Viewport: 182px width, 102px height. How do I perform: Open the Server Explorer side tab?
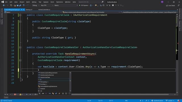pos(2,13)
